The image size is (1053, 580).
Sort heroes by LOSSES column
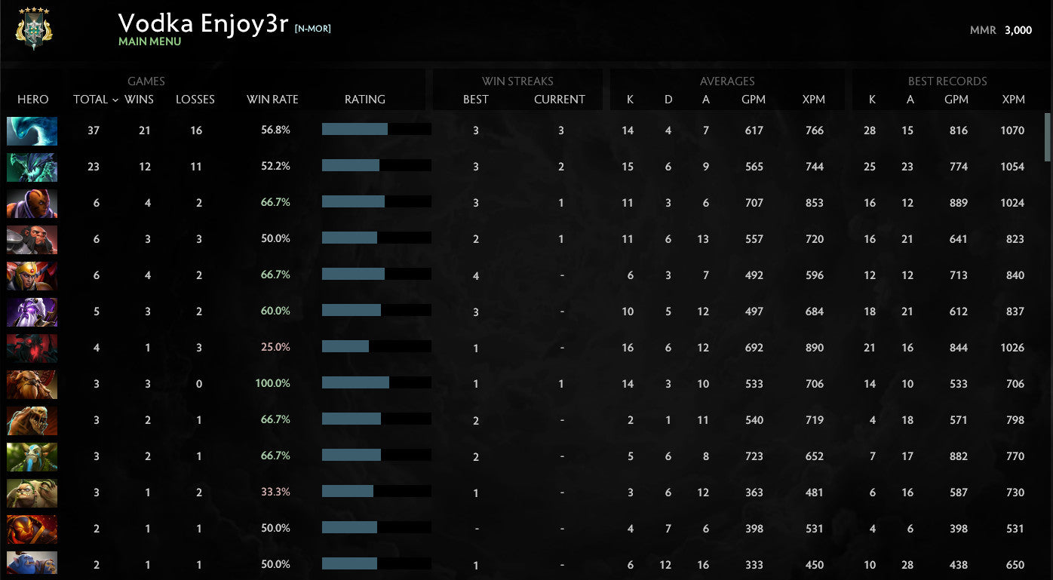(x=195, y=100)
